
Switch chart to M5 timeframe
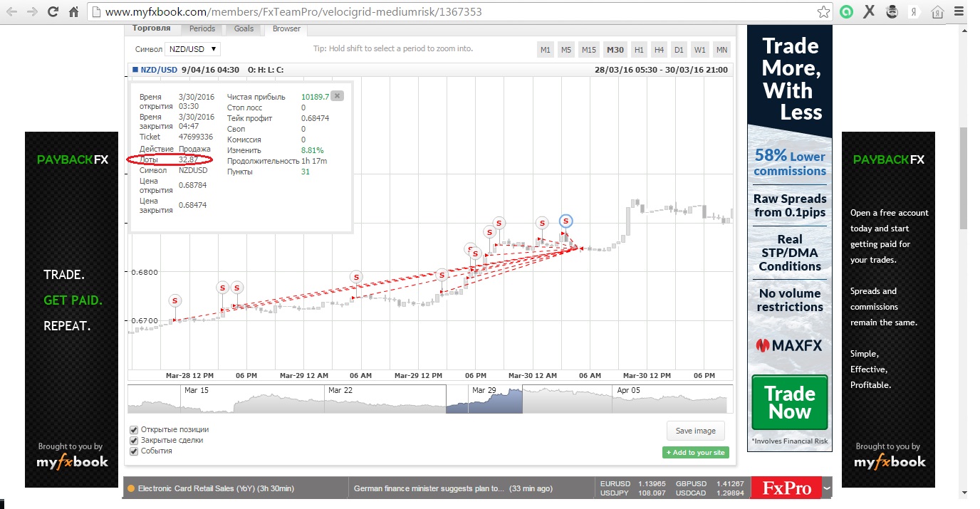pos(565,50)
